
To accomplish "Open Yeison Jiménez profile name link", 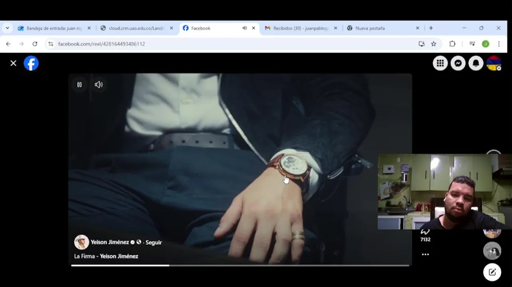I will click(110, 242).
